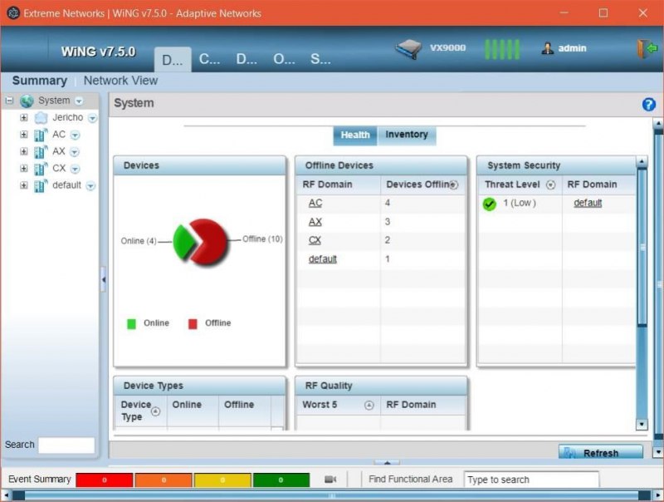Screen dimensions: 664x502
Task: Click the CX RF domain building icon
Action: (x=41, y=169)
